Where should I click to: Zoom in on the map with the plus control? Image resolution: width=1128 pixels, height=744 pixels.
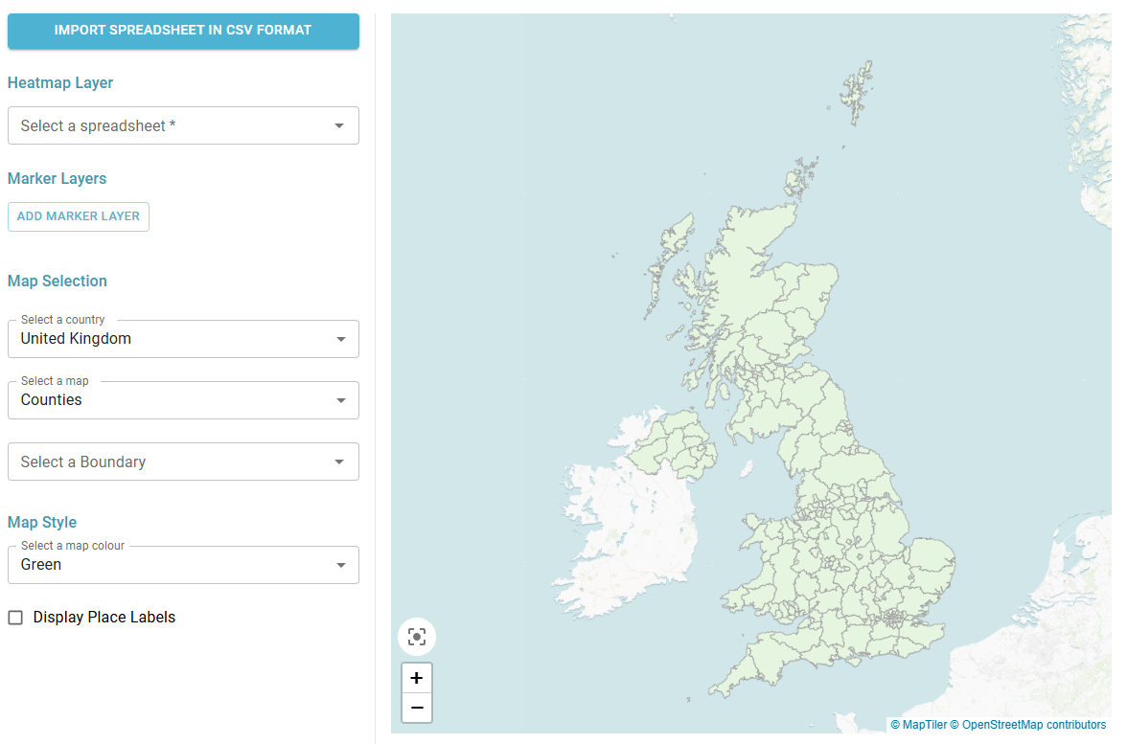416,677
